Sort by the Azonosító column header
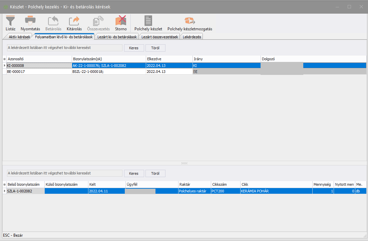The width and height of the screenshot is (368, 242). 39,59
